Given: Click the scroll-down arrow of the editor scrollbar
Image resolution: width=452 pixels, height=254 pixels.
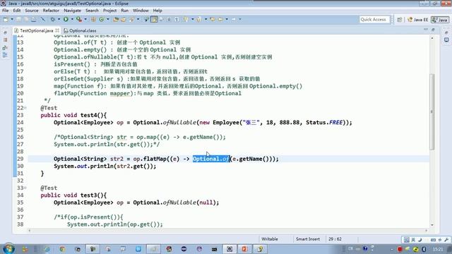Looking at the screenshot, I should coord(432,225).
